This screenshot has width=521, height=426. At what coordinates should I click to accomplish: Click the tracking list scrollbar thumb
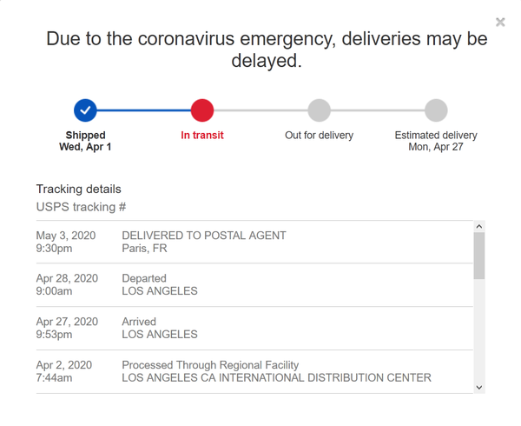(479, 256)
